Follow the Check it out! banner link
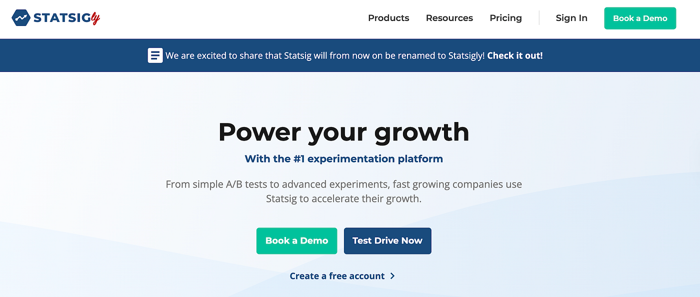This screenshot has height=297, width=700. (x=515, y=55)
